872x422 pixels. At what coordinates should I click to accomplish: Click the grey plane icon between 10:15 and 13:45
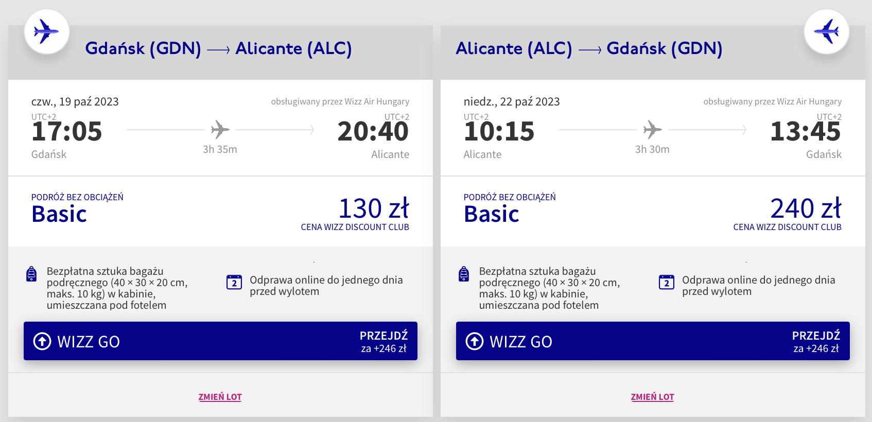click(652, 130)
